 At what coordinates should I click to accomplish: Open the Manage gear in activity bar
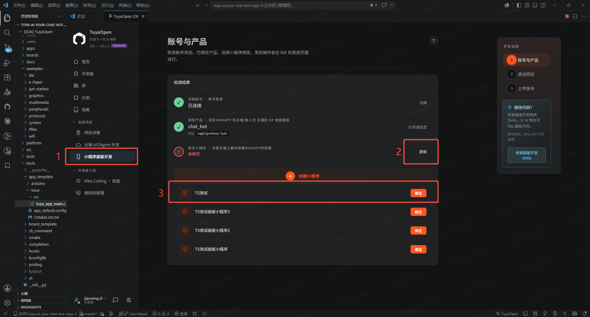(7, 303)
